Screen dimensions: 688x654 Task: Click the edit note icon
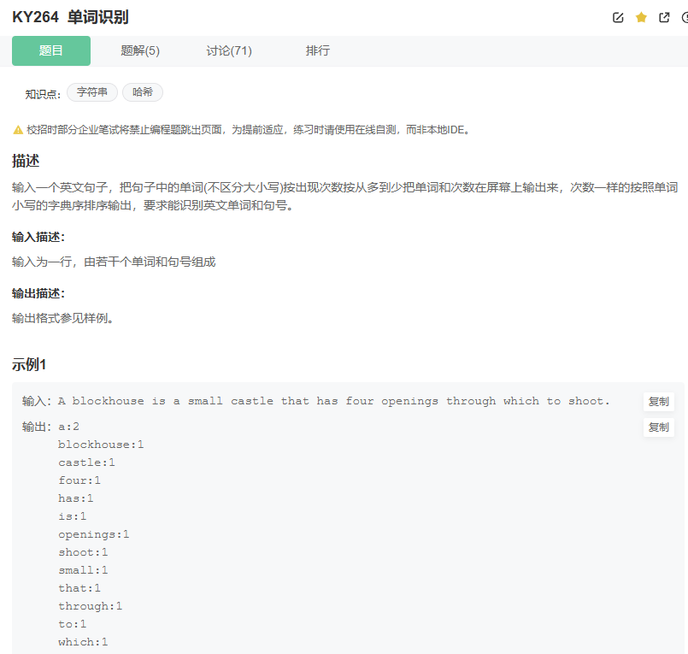618,18
